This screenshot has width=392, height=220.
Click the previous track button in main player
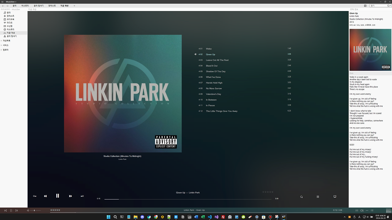pos(35,196)
